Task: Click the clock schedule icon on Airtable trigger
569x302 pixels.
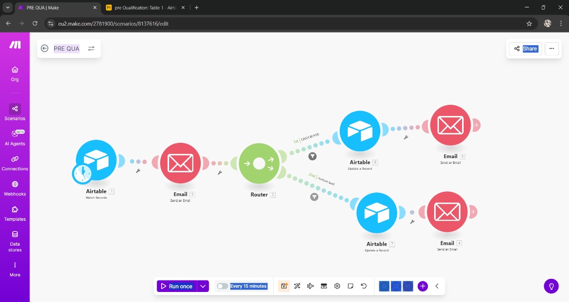Action: point(82,174)
